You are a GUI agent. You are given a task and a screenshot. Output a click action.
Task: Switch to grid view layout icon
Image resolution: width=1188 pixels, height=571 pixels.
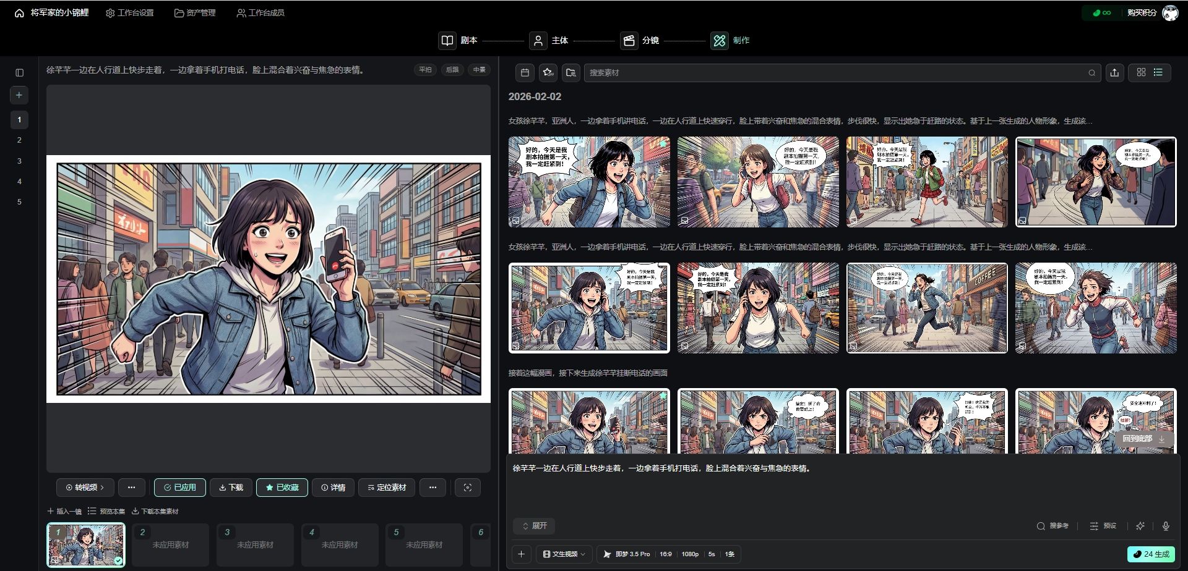1141,72
